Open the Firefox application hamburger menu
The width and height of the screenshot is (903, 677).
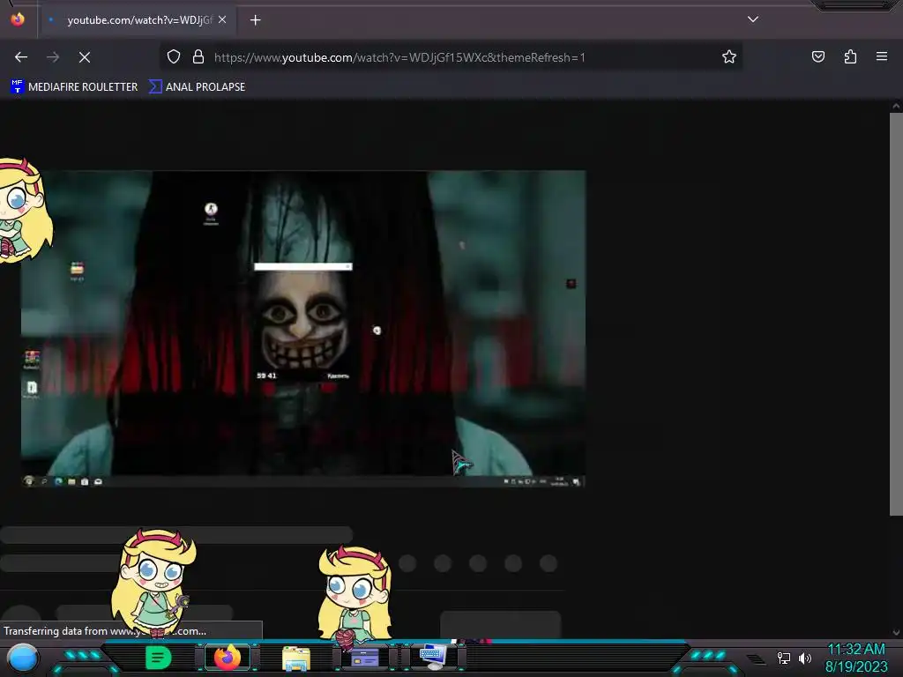click(882, 56)
